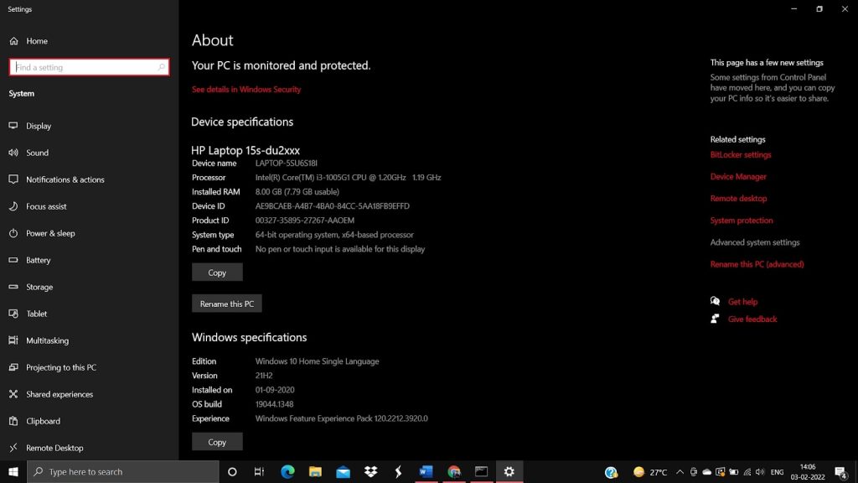Click the Get help link
The height and width of the screenshot is (483, 858).
742,302
